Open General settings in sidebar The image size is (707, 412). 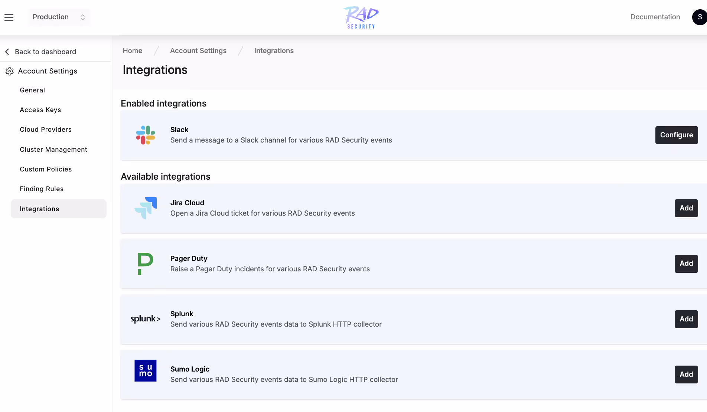tap(32, 90)
